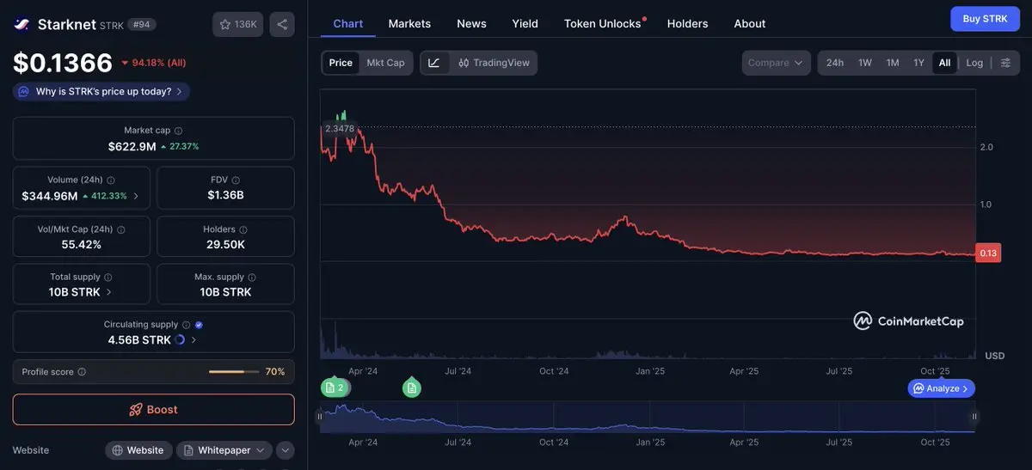Open the Chart tab
This screenshot has height=470, width=1032.
coord(348,23)
